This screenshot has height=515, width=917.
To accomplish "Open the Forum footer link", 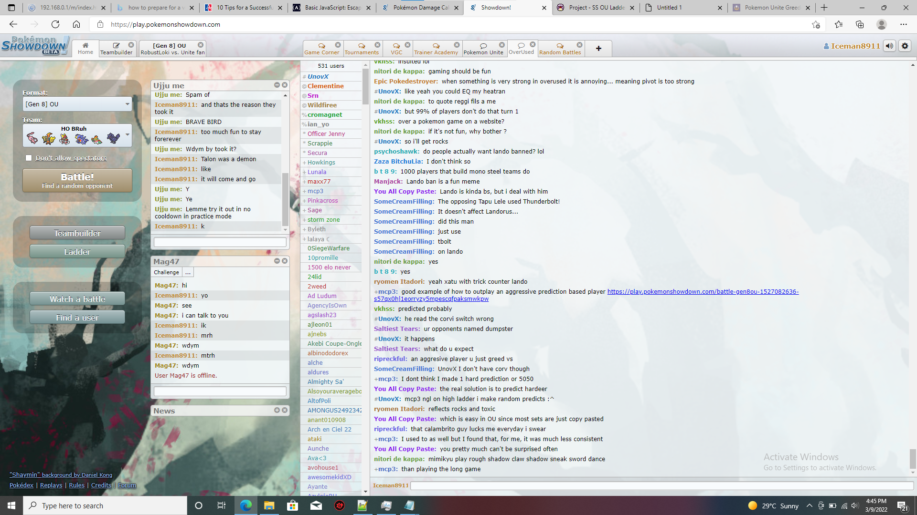I will [127, 485].
